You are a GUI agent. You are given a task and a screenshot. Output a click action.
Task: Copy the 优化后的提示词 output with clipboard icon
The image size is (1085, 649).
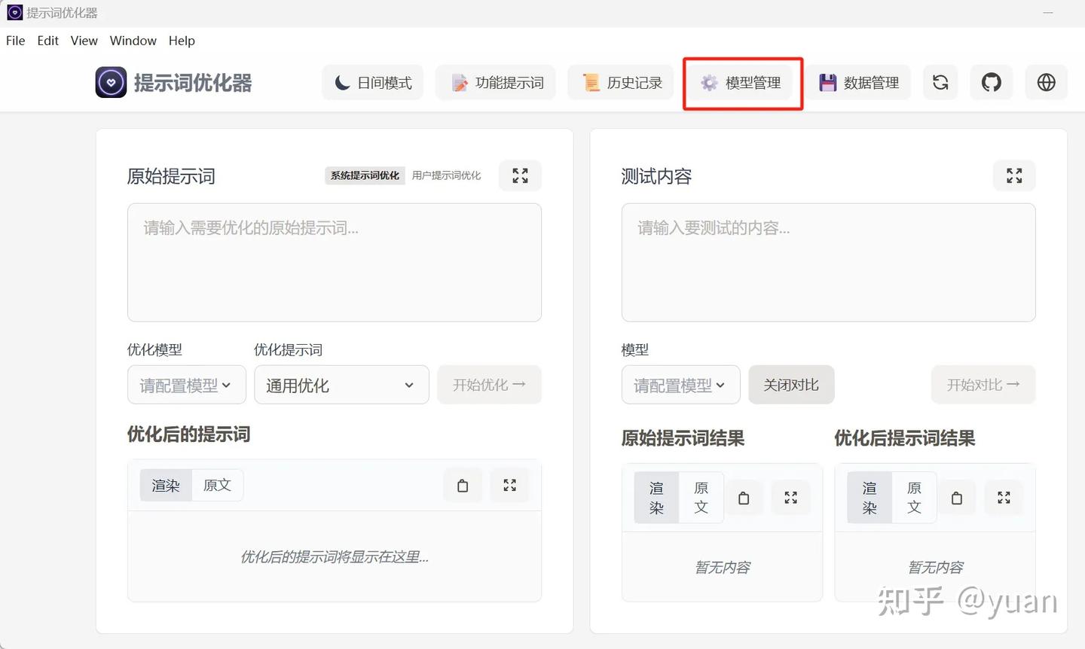click(x=463, y=486)
